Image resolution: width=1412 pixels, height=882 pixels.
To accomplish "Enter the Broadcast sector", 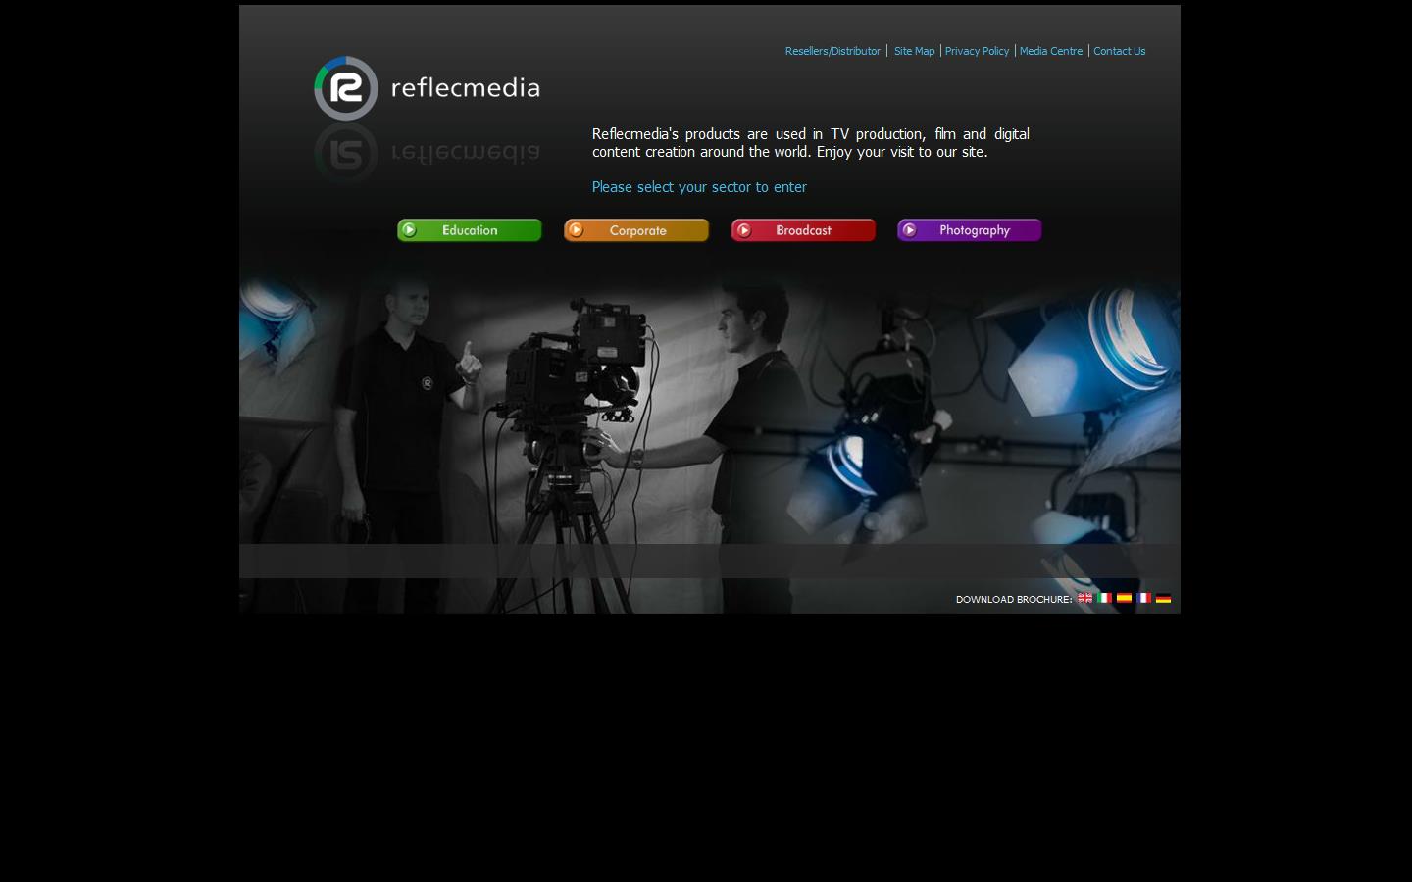I will (802, 229).
